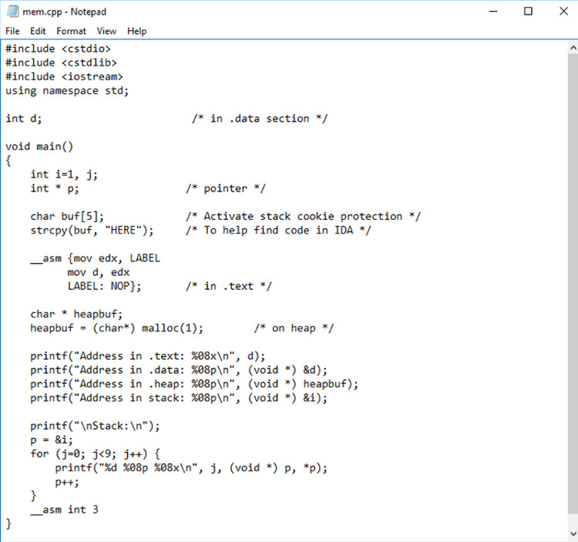Click the Notepad icon in the title bar
Image resolution: width=578 pixels, height=542 pixels.
pyautogui.click(x=11, y=12)
